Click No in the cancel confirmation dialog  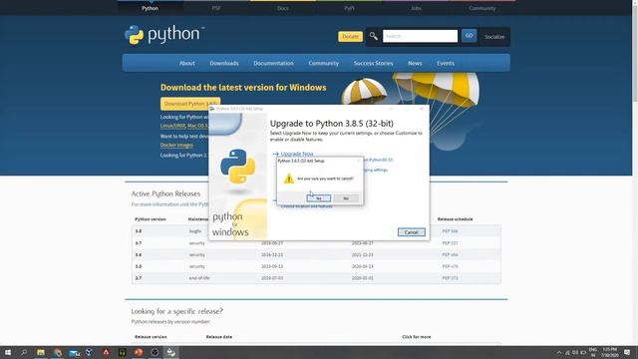(346, 198)
